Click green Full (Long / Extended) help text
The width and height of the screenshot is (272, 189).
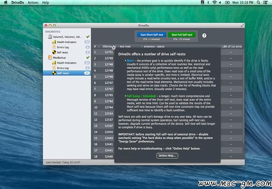[142, 96]
